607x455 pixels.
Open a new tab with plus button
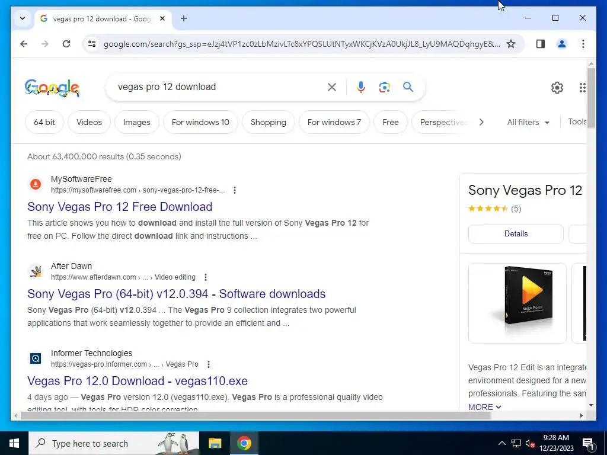184,18
